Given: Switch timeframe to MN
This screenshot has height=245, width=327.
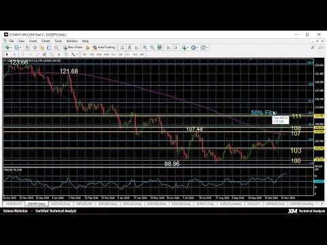Looking at the screenshot, I should click(142, 54).
